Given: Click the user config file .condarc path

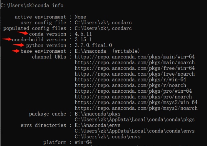Looking at the screenshot, I should [x=103, y=23].
